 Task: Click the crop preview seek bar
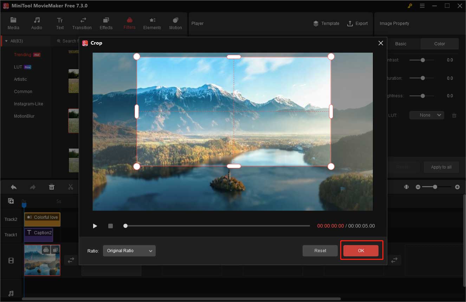tap(217, 226)
